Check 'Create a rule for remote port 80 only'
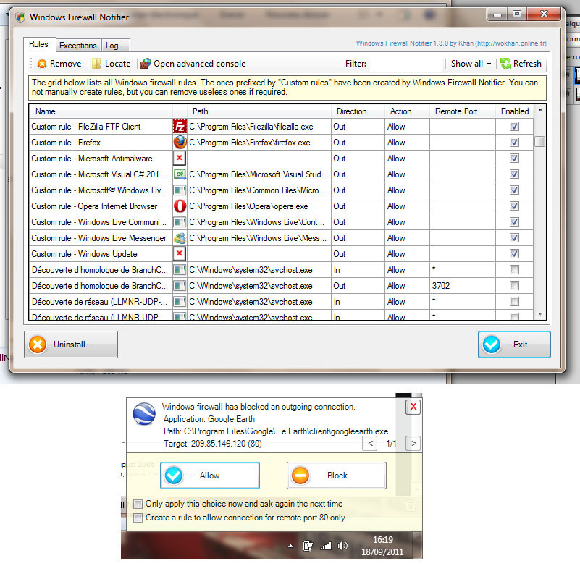Image resolution: width=580 pixels, height=566 pixels. coord(138,518)
